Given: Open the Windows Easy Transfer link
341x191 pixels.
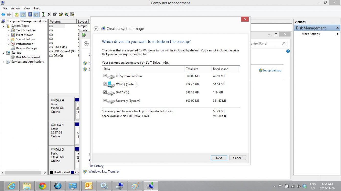Looking at the screenshot, I should pyautogui.click(x=104, y=172).
